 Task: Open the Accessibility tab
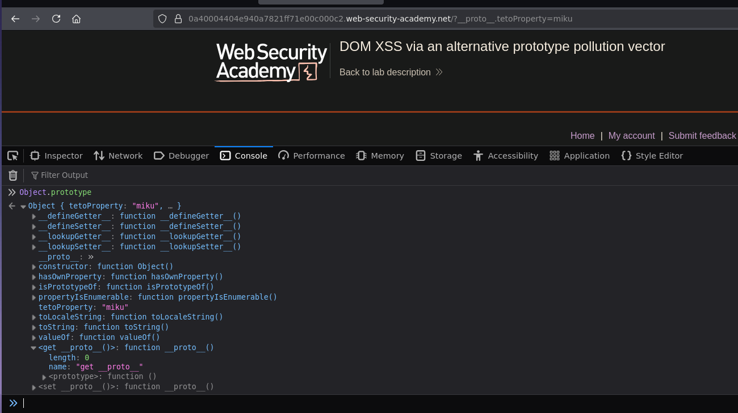point(505,156)
